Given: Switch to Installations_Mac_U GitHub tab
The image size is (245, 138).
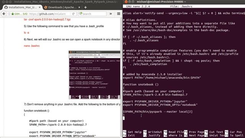Looking at the screenshot, I should tap(23, 7).
